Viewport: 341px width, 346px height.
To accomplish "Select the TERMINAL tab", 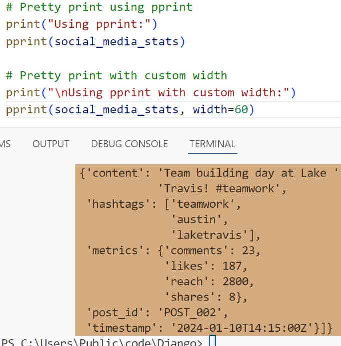I will (212, 144).
